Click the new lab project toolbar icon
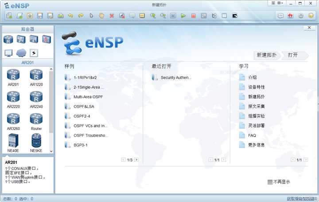The image size is (319, 202). 19,15
